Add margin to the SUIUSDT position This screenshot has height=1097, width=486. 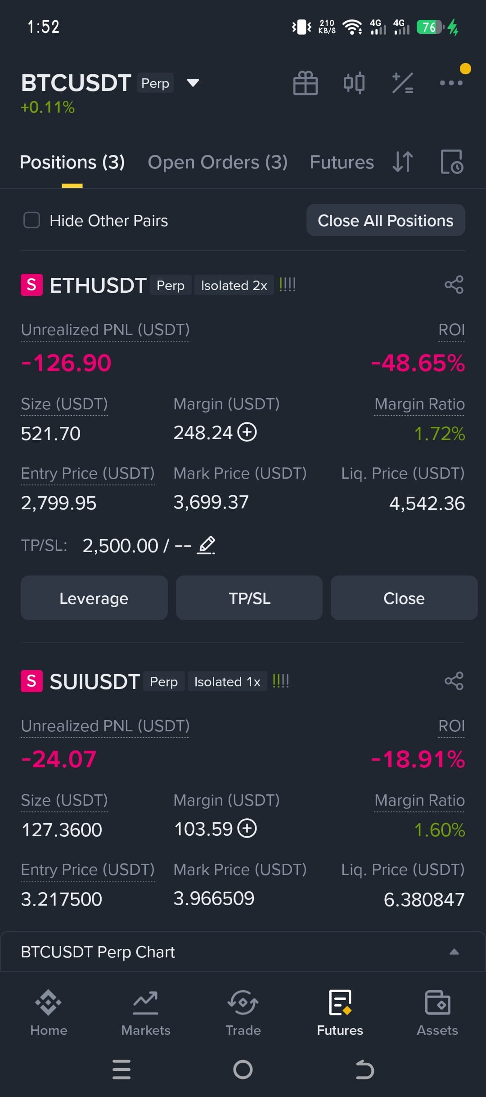(247, 829)
